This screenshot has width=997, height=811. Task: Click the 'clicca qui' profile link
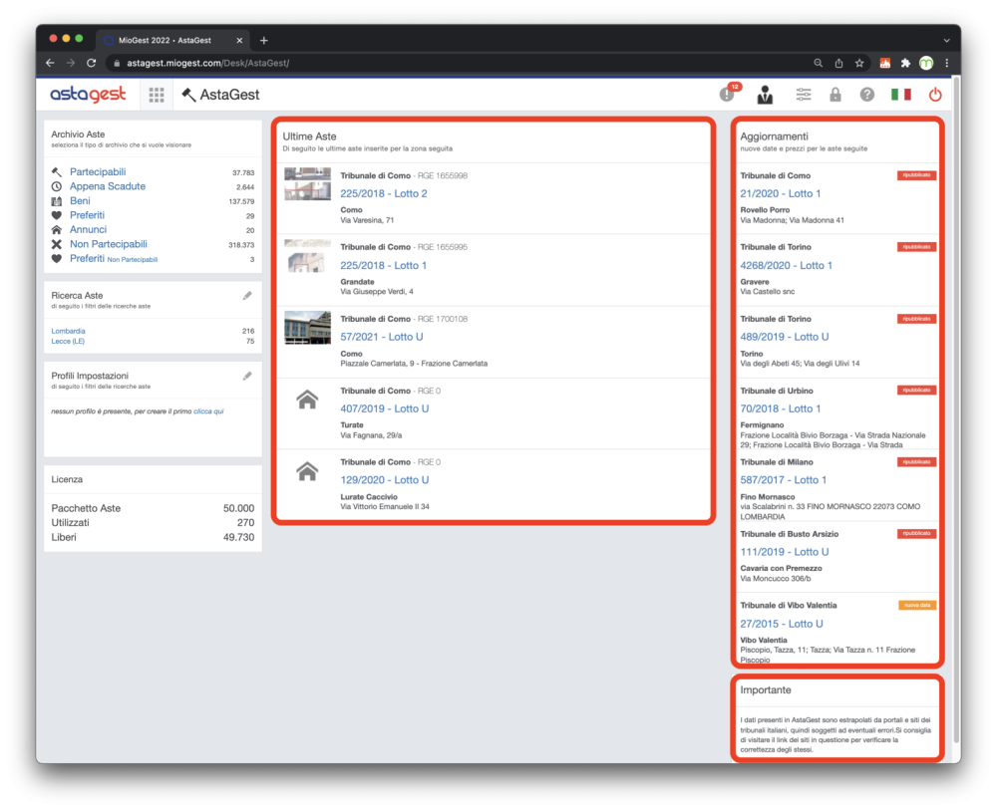[208, 411]
